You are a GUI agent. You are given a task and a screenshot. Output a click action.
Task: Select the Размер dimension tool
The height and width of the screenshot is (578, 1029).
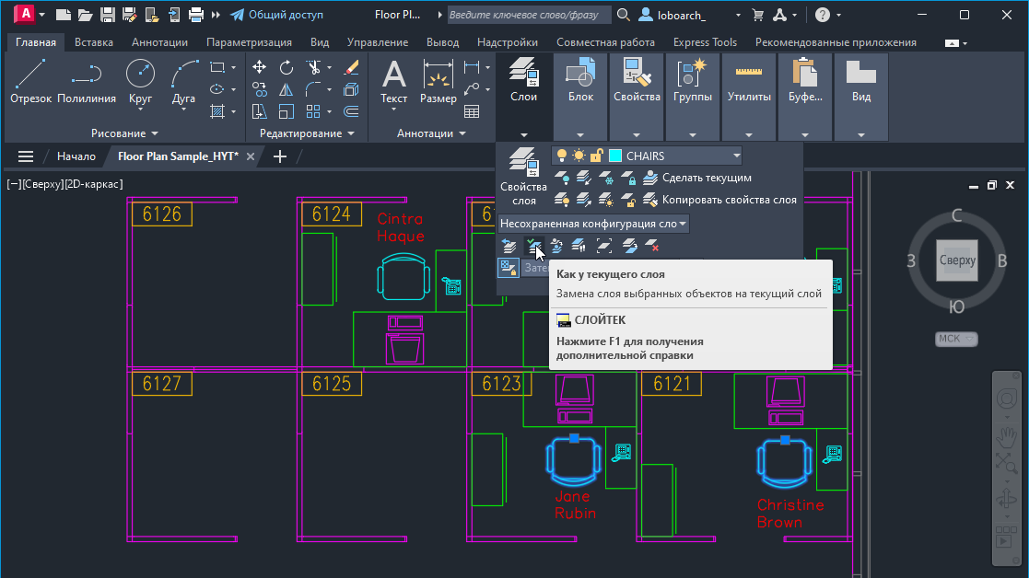point(438,81)
